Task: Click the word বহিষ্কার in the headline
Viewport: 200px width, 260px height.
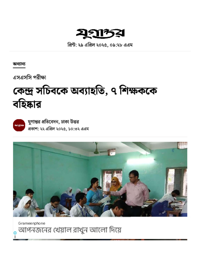Action: (x=27, y=104)
